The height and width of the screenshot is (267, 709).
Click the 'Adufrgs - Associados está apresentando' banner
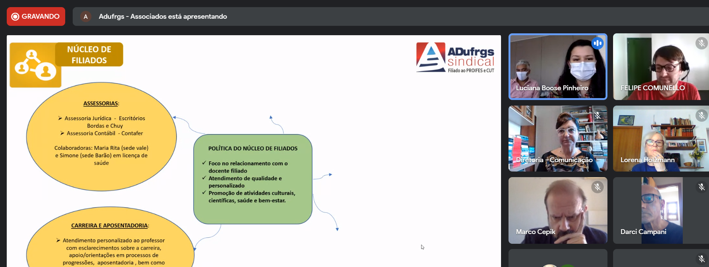pyautogui.click(x=163, y=16)
